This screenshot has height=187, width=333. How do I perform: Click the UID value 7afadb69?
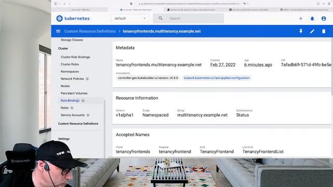coord(306,64)
